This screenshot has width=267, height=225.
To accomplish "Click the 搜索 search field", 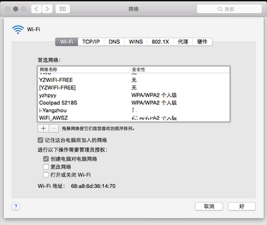I will point(229,9).
